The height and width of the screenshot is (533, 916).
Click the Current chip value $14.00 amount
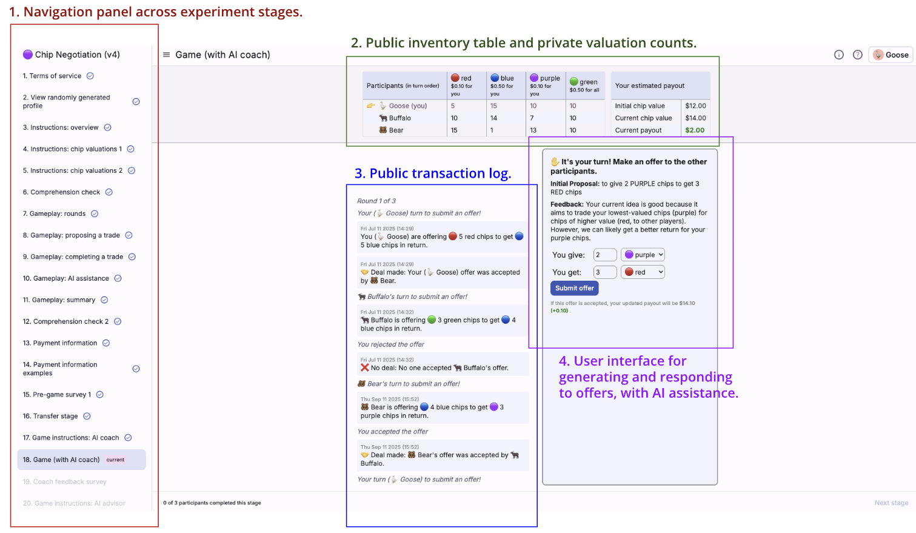695,118
